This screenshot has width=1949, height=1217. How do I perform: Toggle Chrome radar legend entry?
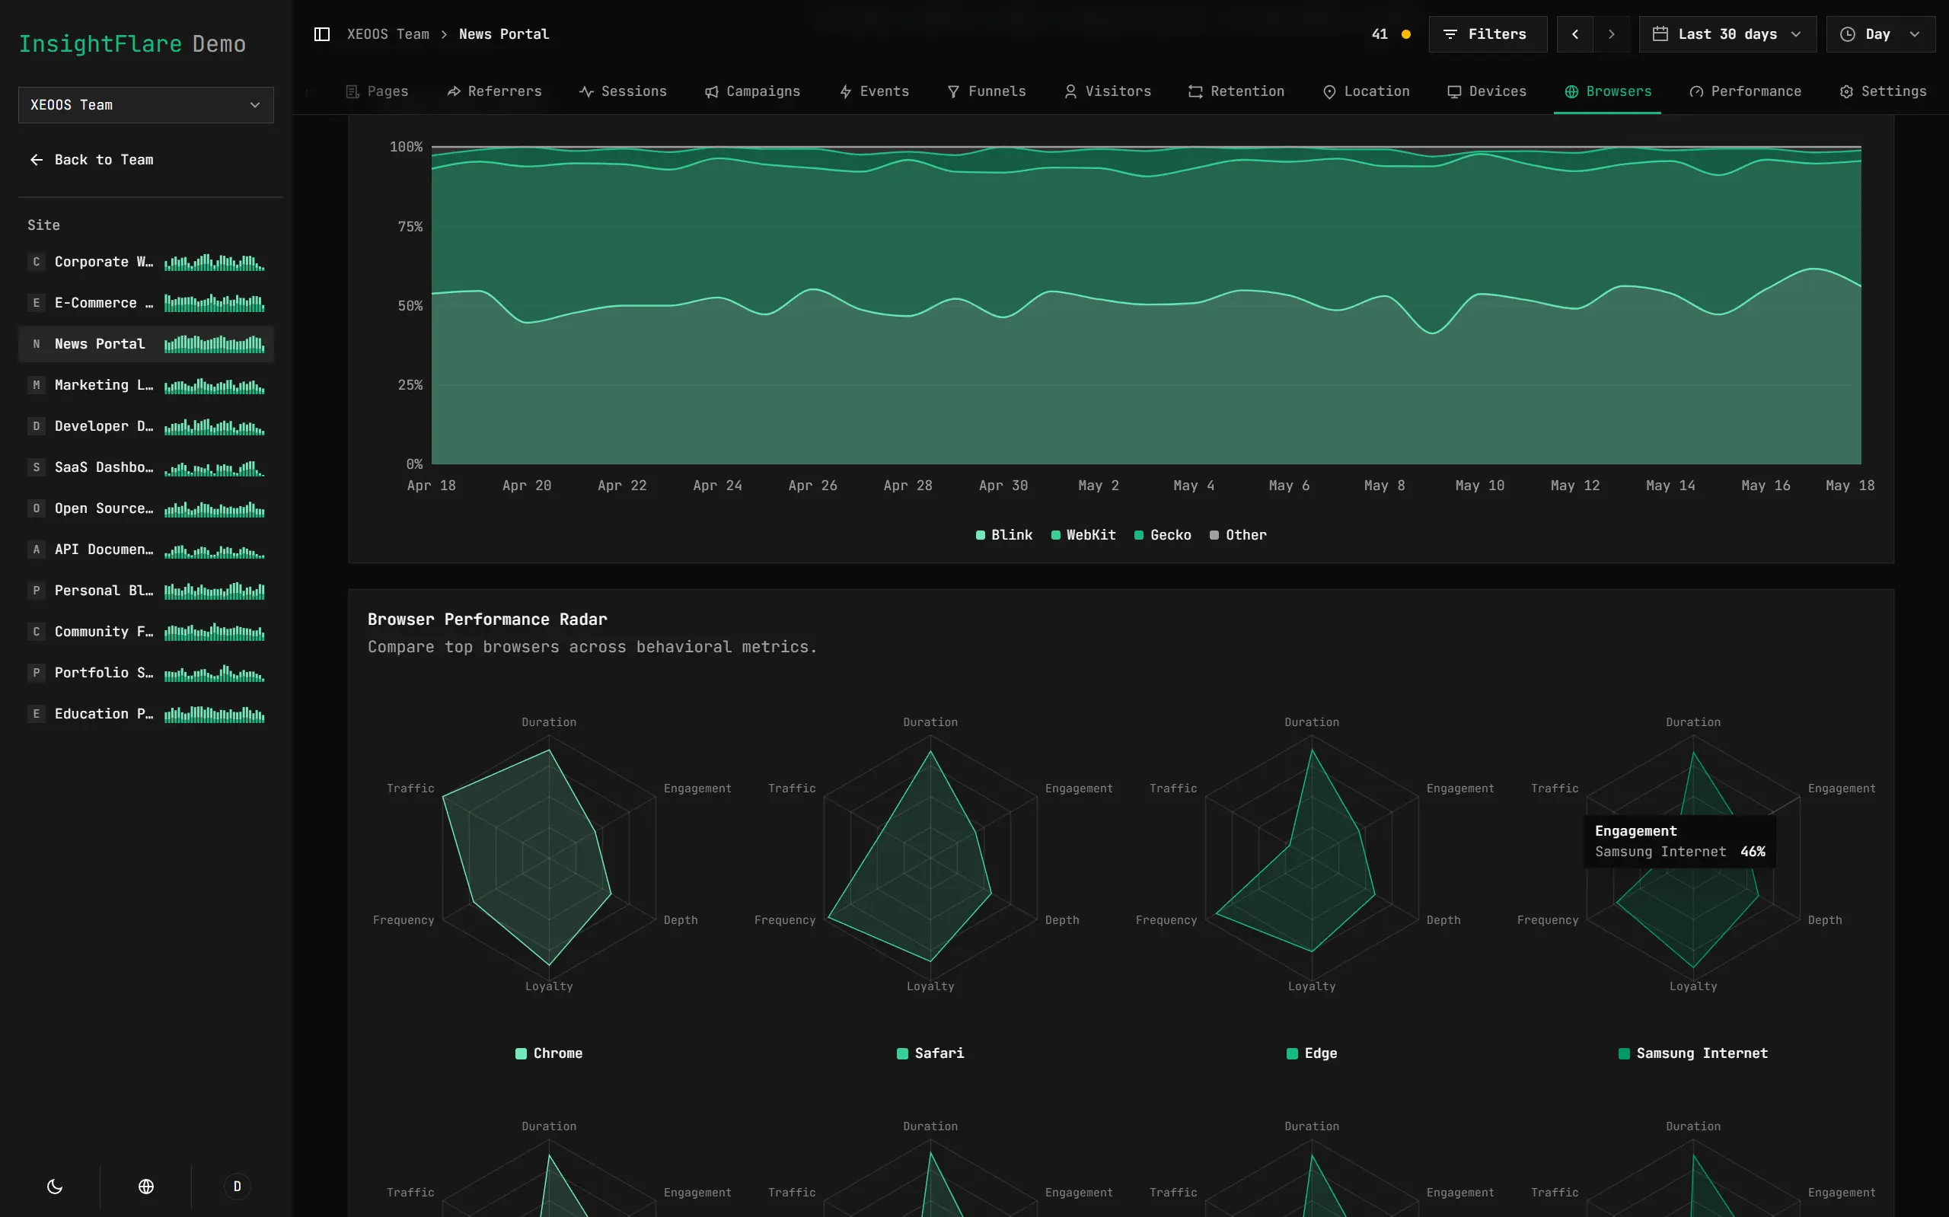(x=549, y=1053)
